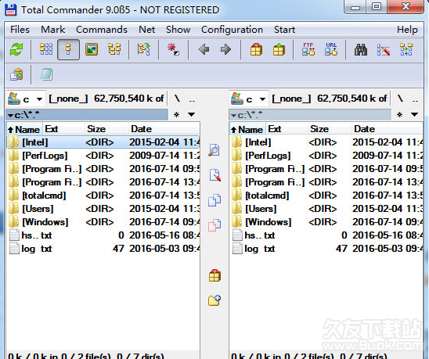This screenshot has width=429, height=359.
Task: Click the View file icon in the middle bar
Action: (214, 150)
